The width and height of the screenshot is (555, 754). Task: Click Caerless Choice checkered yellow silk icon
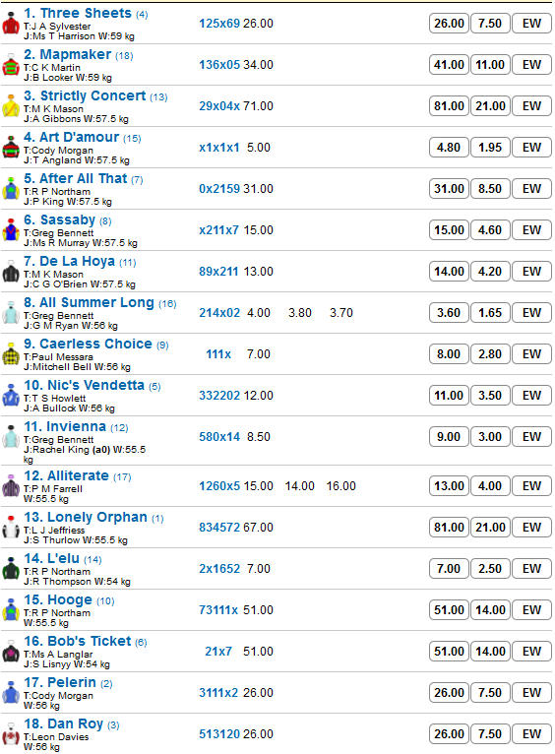click(x=11, y=354)
